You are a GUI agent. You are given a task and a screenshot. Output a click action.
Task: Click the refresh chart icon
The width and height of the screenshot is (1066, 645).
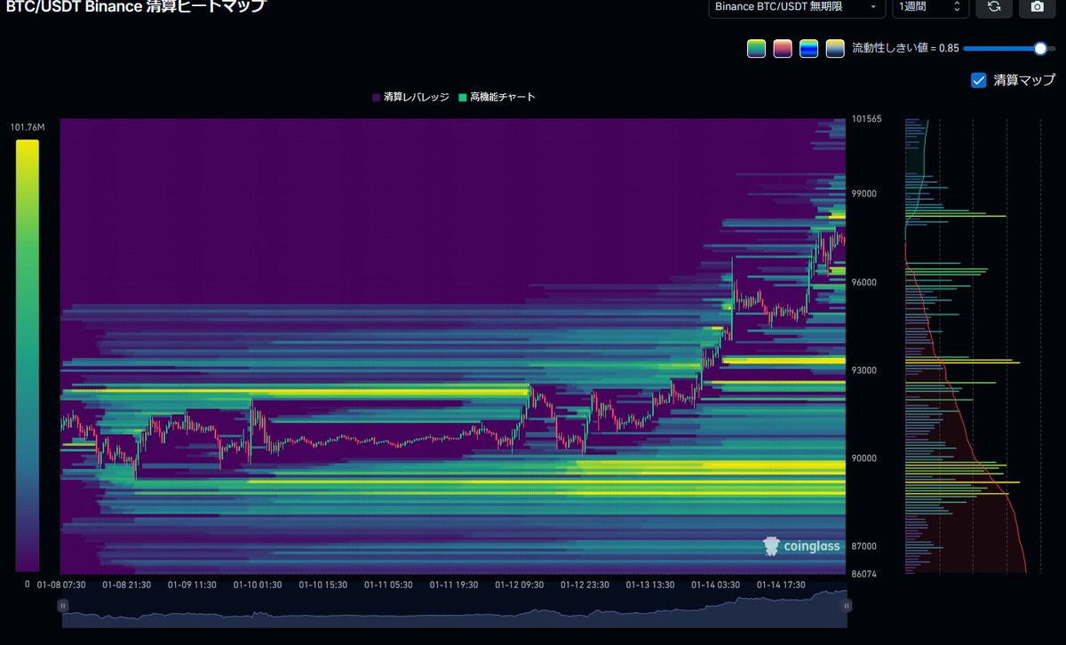coord(994,9)
